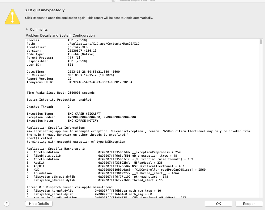Click the heading 'XLD quit unexpectedly.'
This screenshot has height=210, width=265.
[x=45, y=10]
